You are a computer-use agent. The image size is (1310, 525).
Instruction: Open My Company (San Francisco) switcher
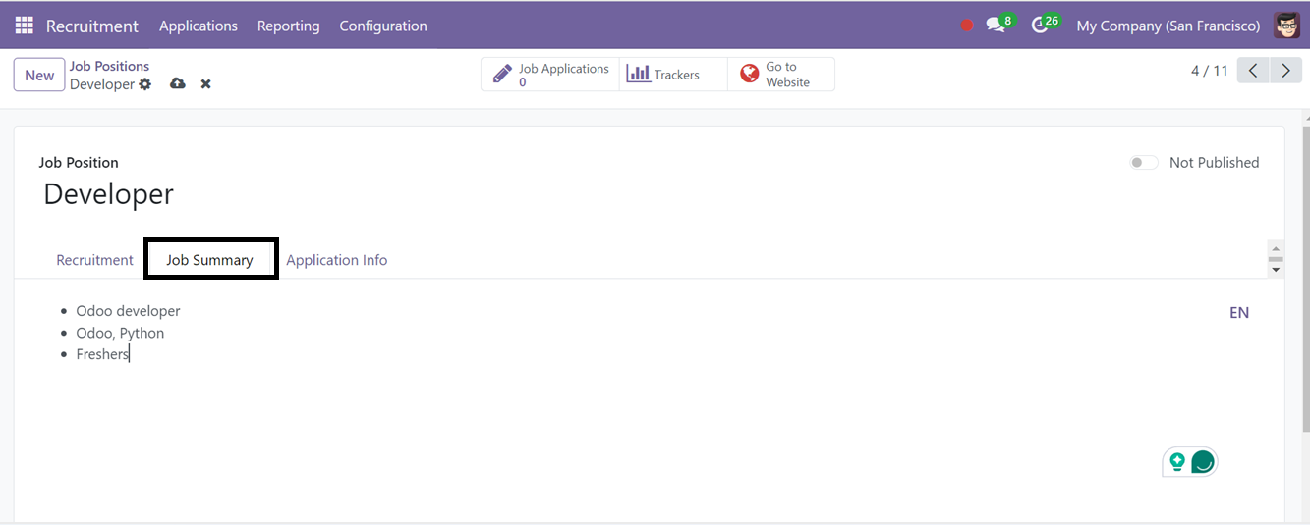[x=1168, y=26]
